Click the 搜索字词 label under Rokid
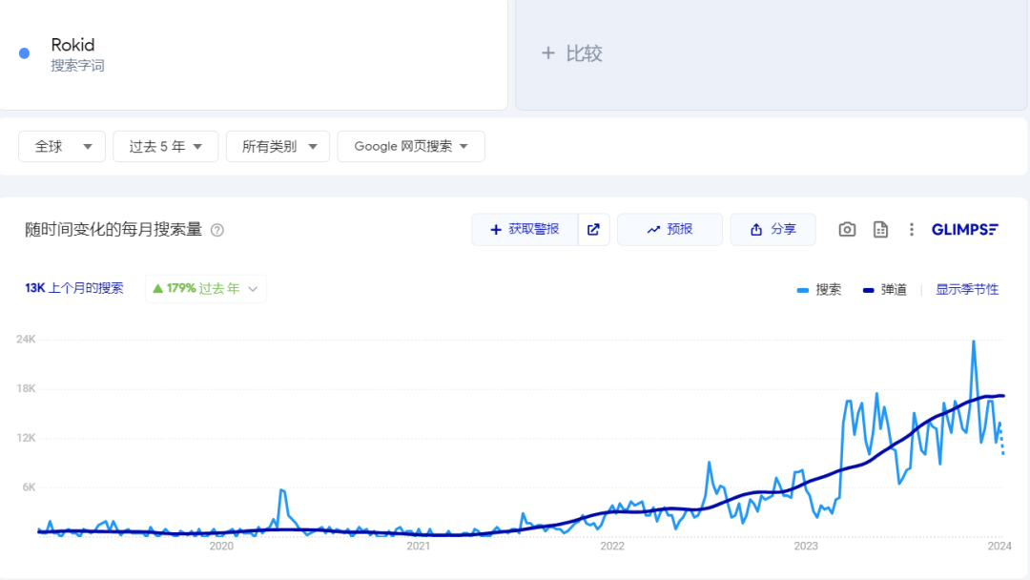This screenshot has width=1030, height=580. click(x=77, y=66)
